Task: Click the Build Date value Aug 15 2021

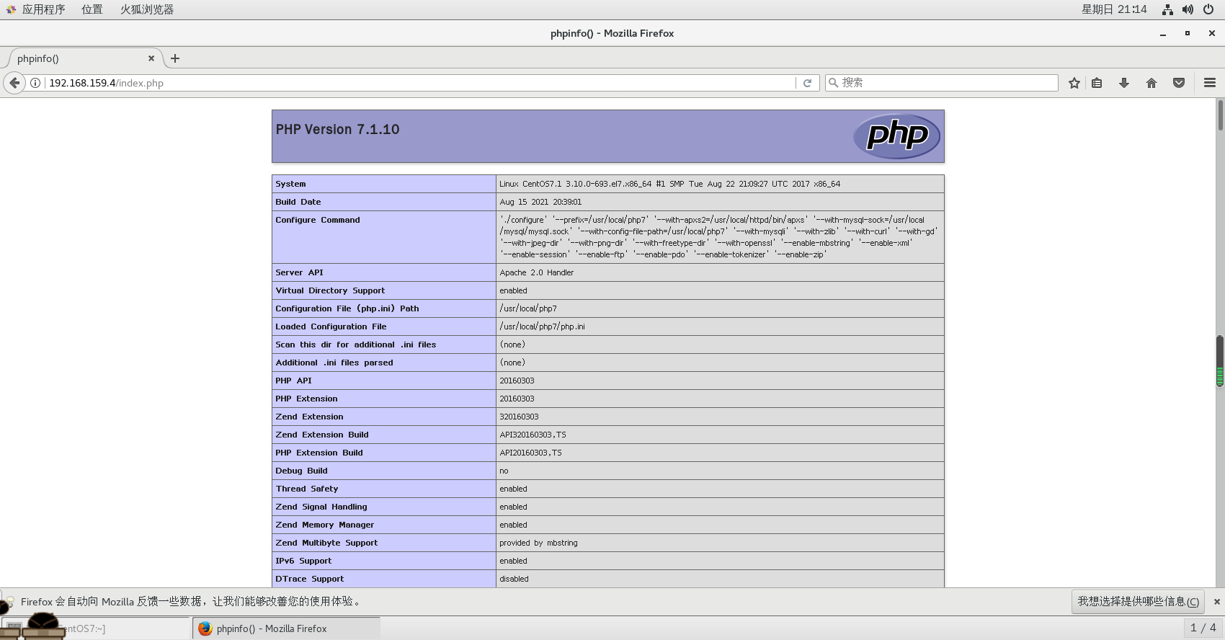Action: [x=540, y=202]
